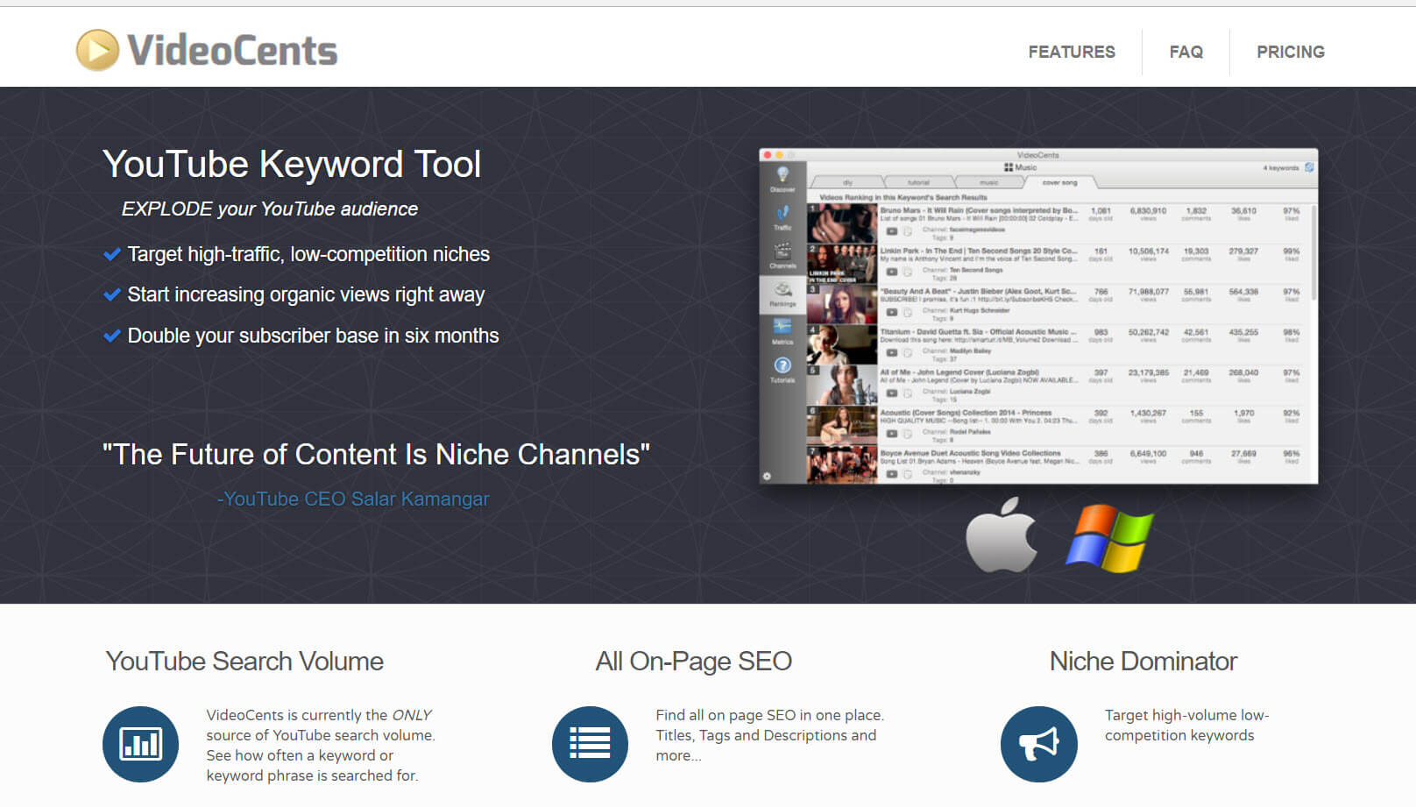
Task: Open the Linkin Park In The End thumbnail
Action: point(842,264)
